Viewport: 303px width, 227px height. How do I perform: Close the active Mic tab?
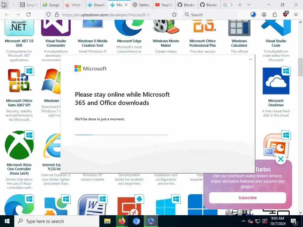coord(126,5)
